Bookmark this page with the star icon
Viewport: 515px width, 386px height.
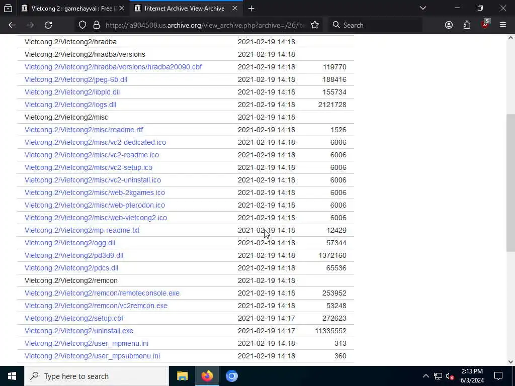315,25
